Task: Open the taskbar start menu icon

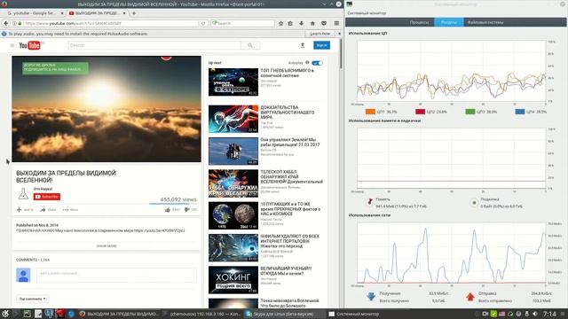Action: click(5, 314)
